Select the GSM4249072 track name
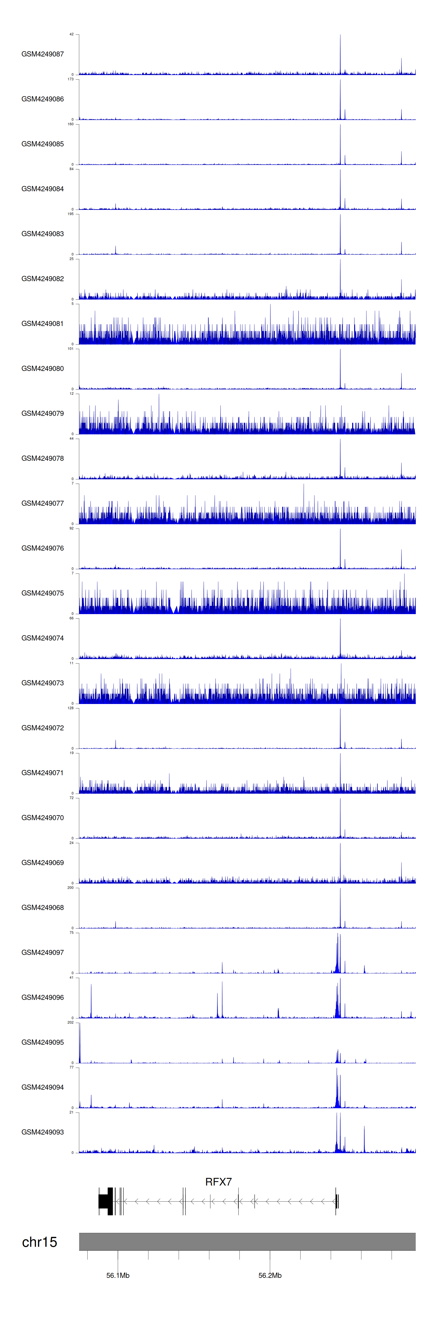438x1328 pixels. point(42,728)
